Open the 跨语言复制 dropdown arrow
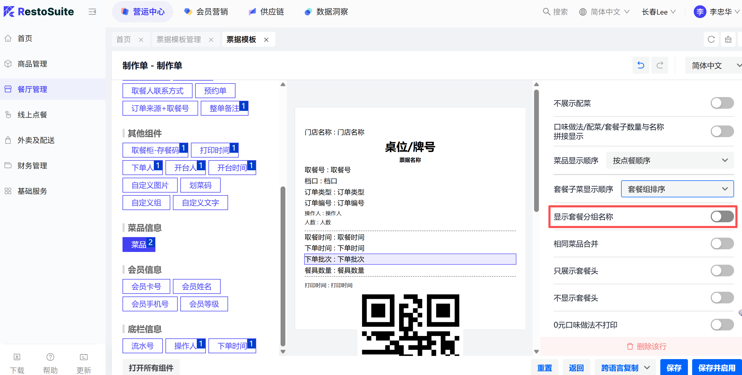This screenshot has width=742, height=375. [x=647, y=368]
